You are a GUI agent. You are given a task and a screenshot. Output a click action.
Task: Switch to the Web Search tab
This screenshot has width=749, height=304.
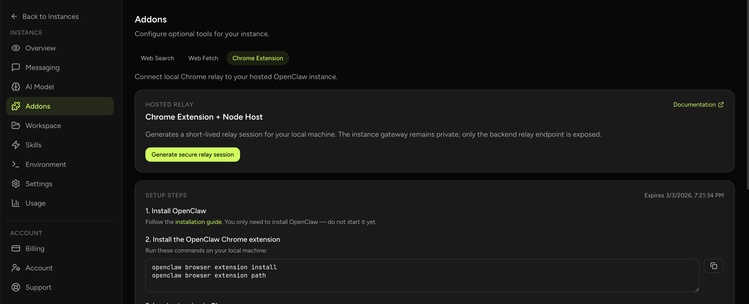coord(157,58)
